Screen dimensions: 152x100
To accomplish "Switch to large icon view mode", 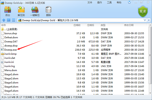I will coord(9,20).
